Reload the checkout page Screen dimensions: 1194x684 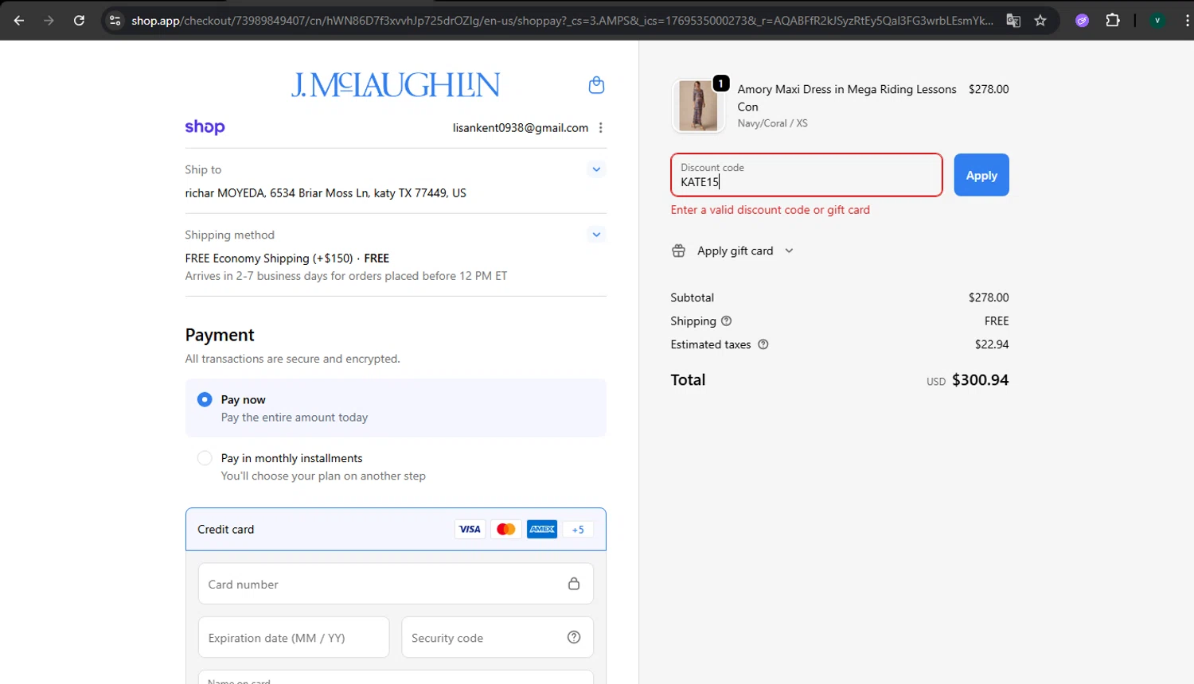(x=79, y=21)
